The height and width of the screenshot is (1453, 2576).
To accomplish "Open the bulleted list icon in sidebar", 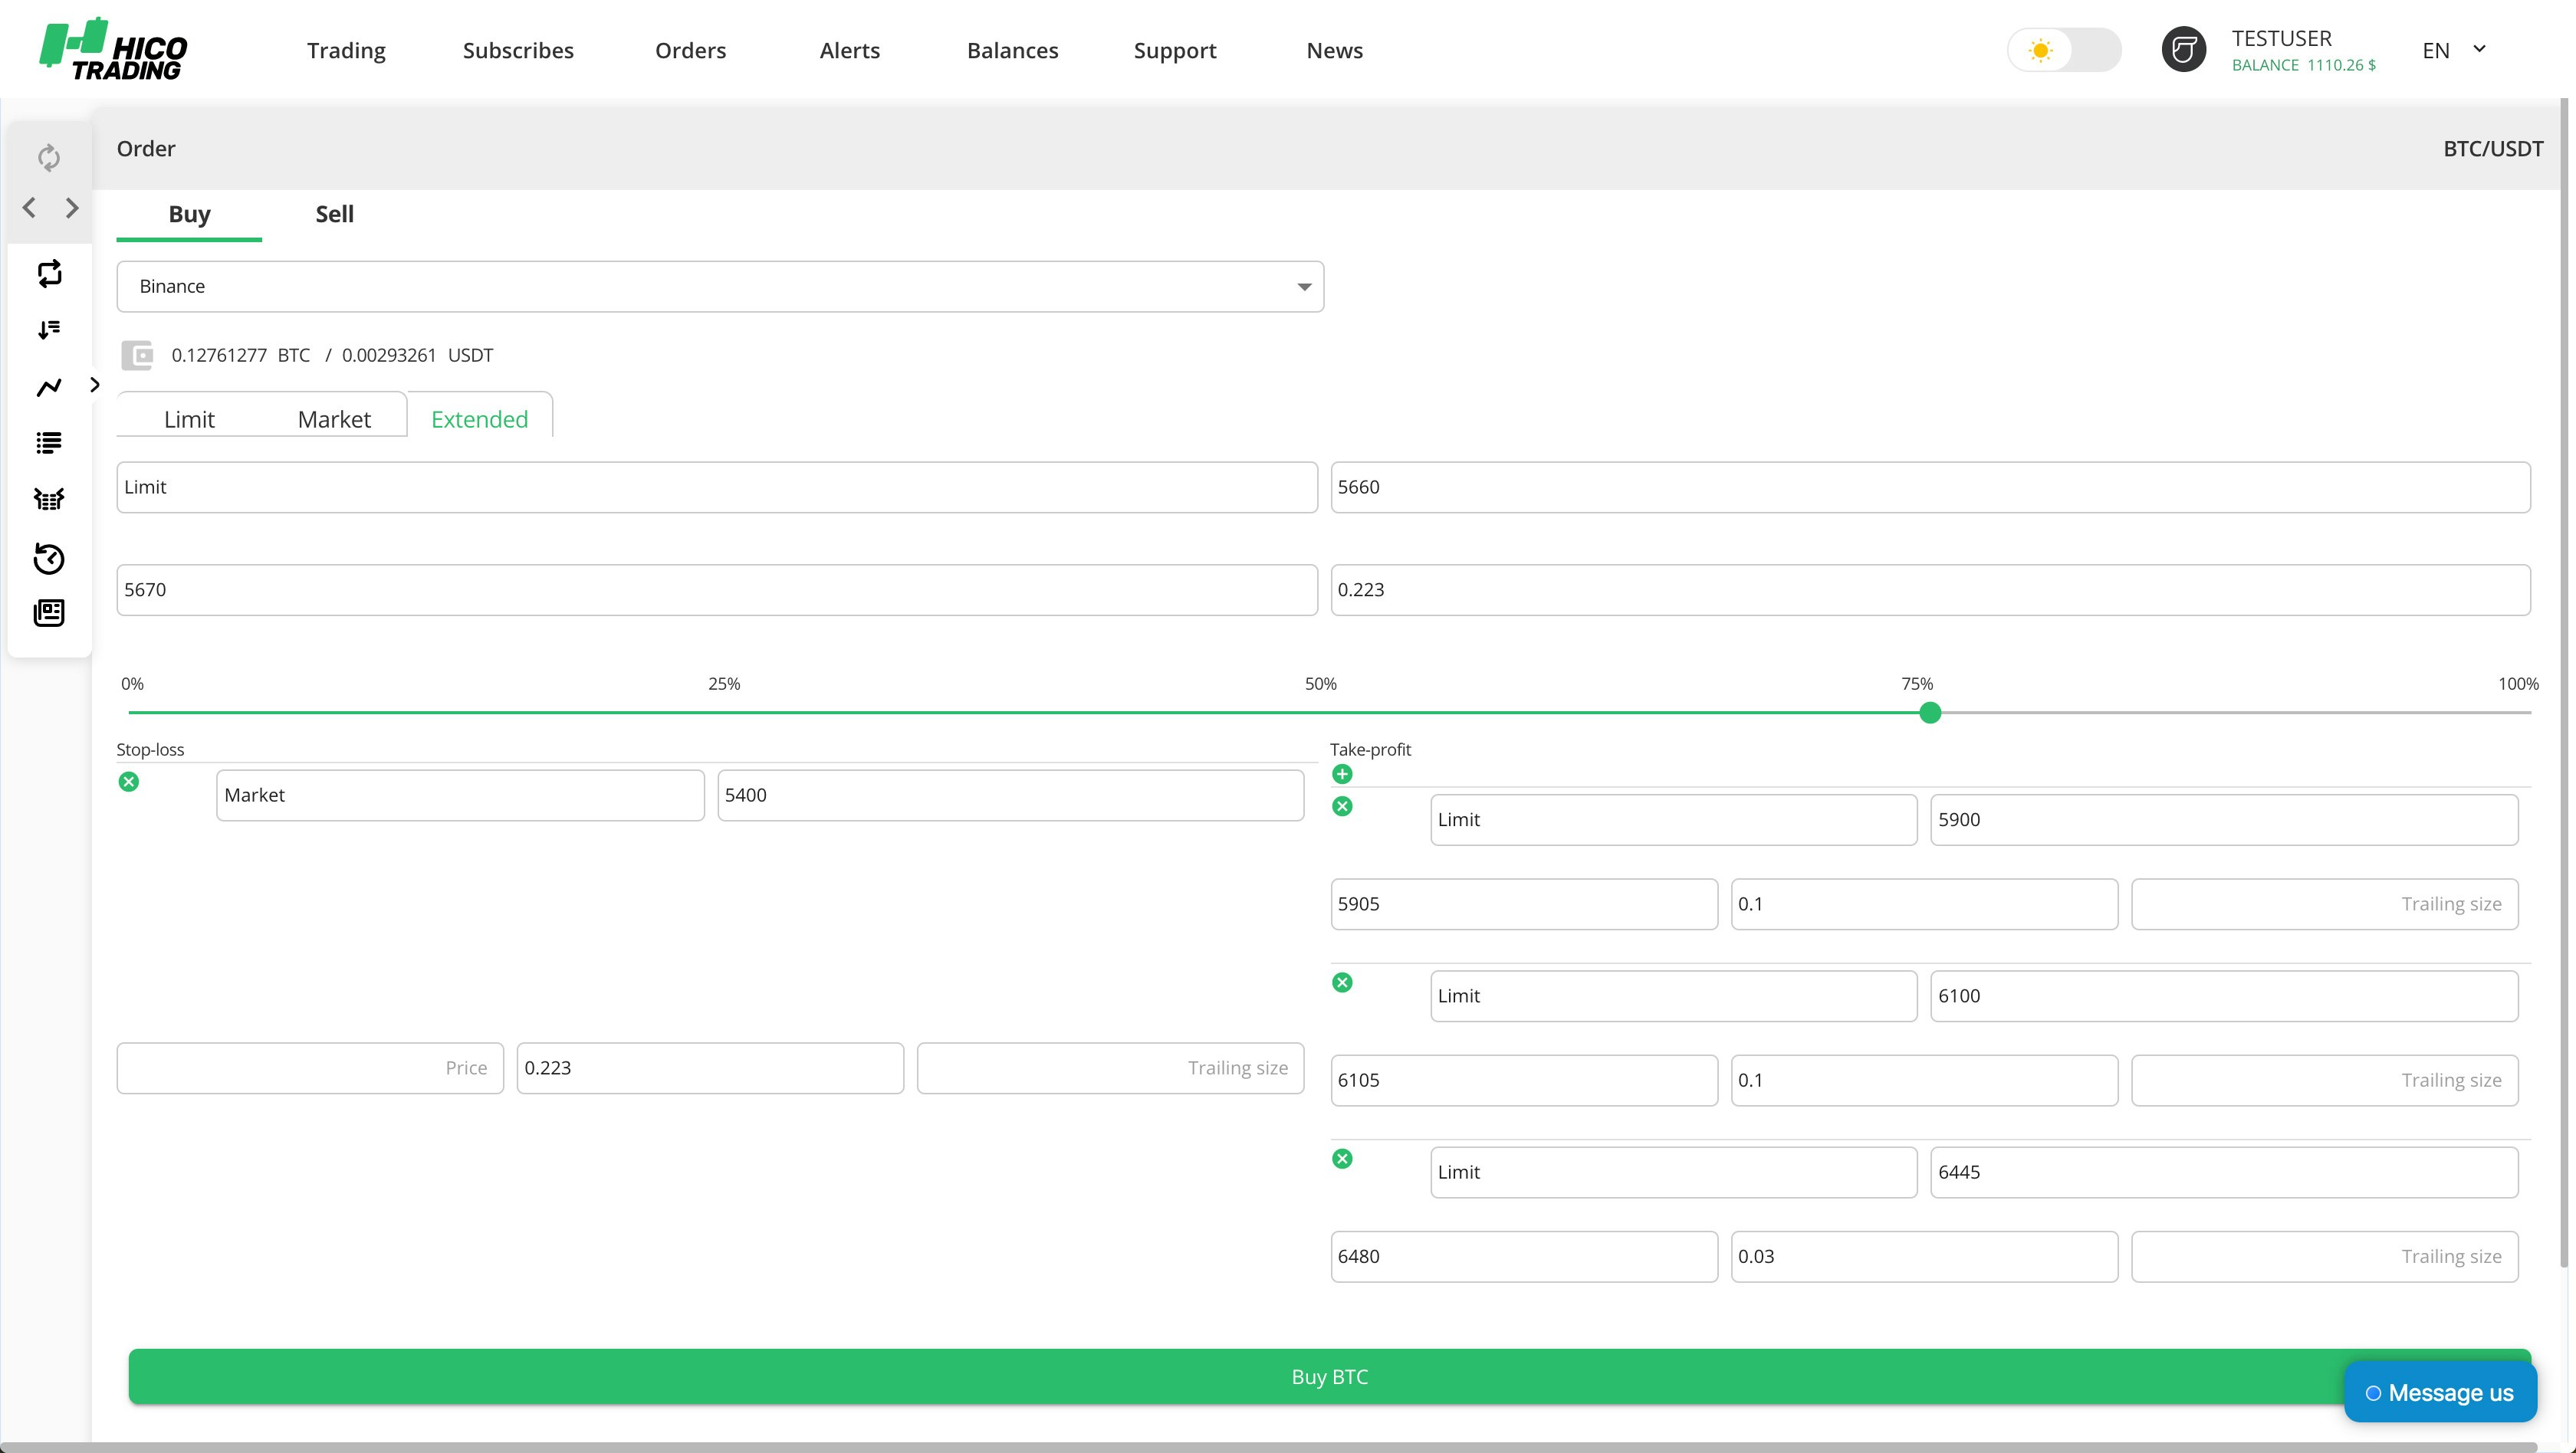I will [x=49, y=443].
